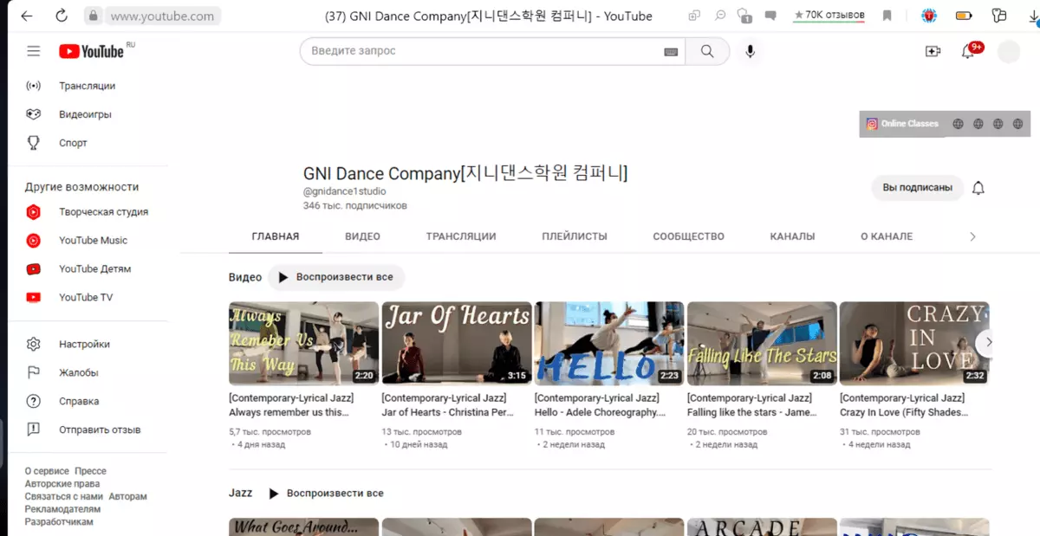Screen dimensions: 1040x536
Task: Open the О сервисе footer link
Action: [x=47, y=471]
